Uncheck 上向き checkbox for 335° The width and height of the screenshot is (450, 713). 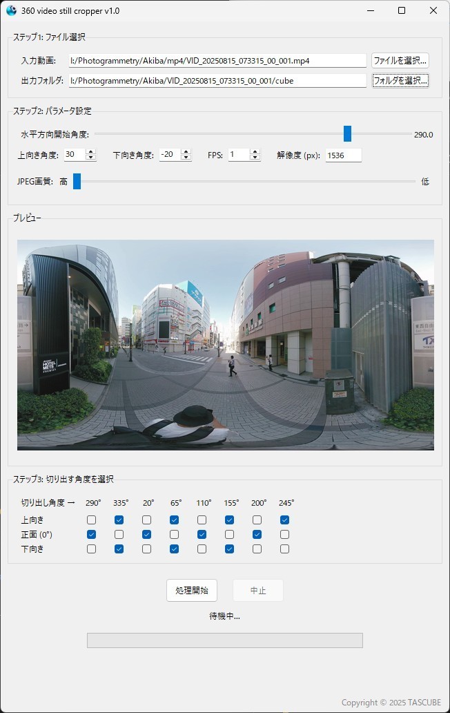pos(119,520)
